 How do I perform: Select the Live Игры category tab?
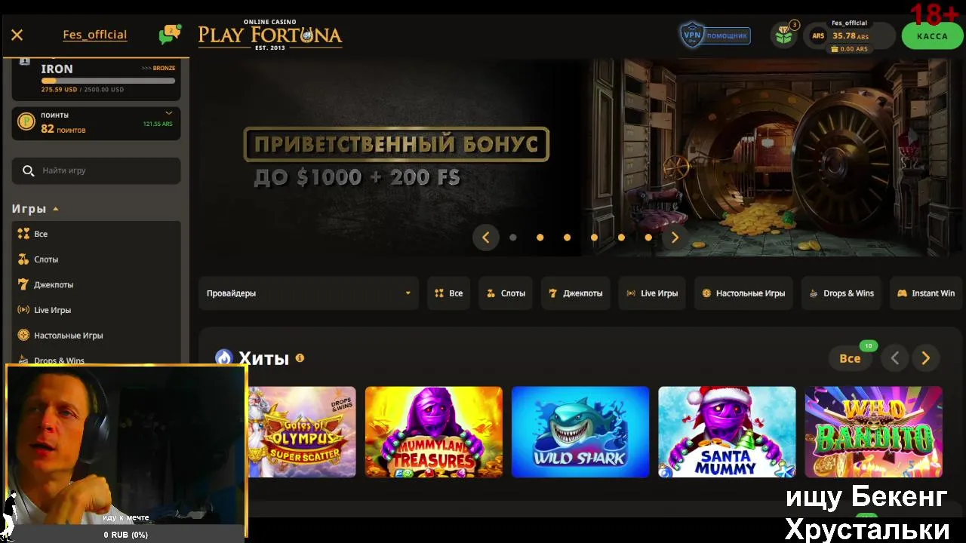coord(652,293)
